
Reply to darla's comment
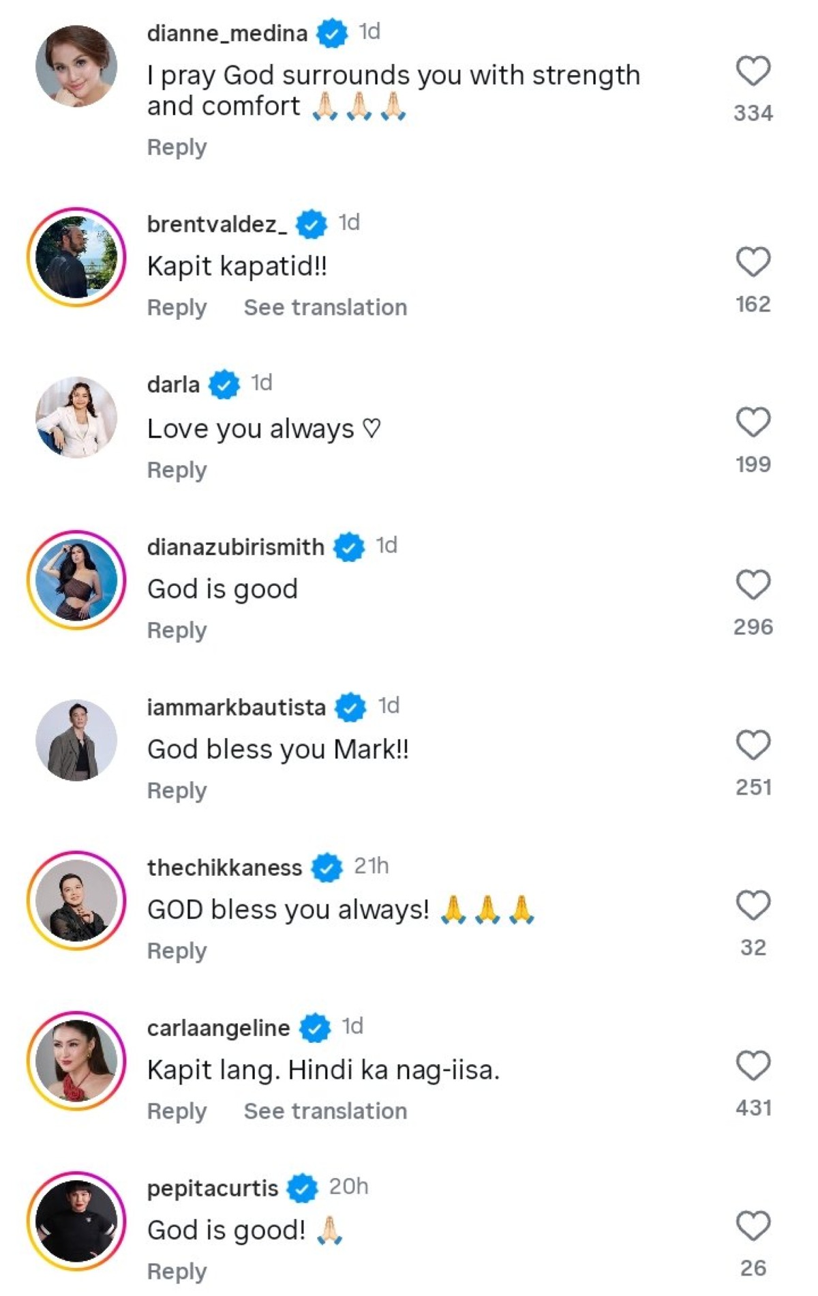177,470
